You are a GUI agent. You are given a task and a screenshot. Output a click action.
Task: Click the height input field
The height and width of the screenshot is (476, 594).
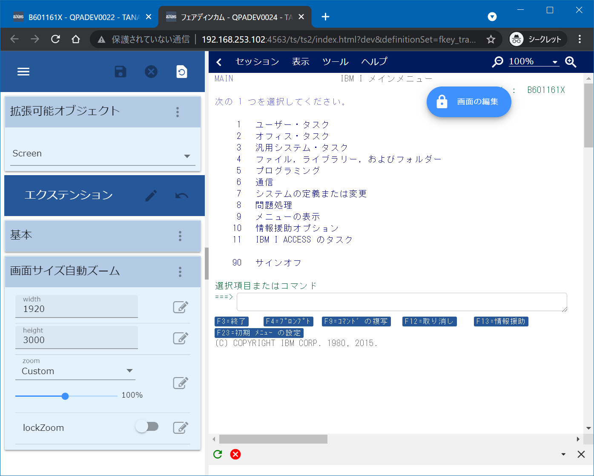(77, 338)
